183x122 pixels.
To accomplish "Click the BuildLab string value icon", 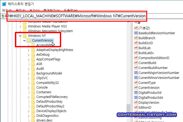I will [x=136, y=48].
